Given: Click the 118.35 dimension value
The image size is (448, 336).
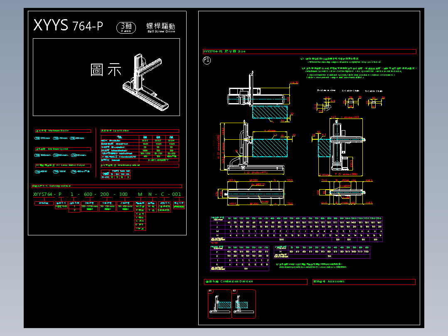Looking at the screenshot, I should [294, 83].
